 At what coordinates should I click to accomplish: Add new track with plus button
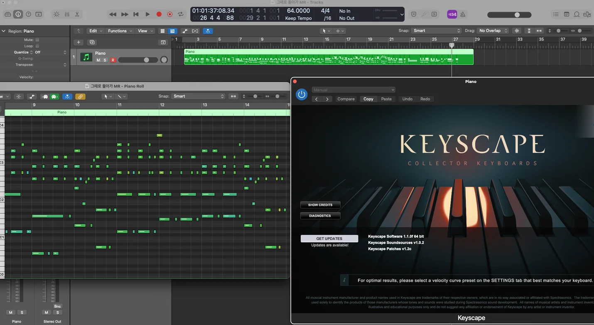79,42
